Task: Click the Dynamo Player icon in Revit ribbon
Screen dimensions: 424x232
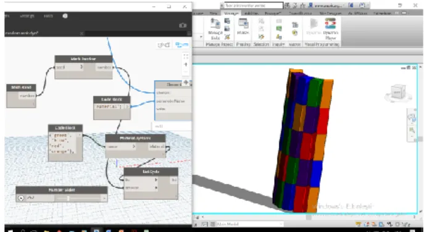Action: tap(330, 24)
